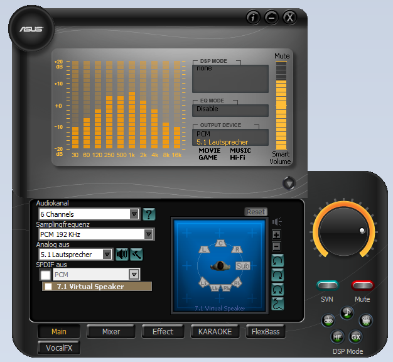Click the listener head in speaker map
The height and width of the screenshot is (362, 393).
point(220,266)
